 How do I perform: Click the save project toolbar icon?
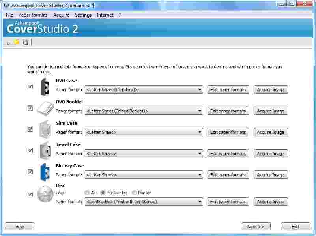[25, 43]
